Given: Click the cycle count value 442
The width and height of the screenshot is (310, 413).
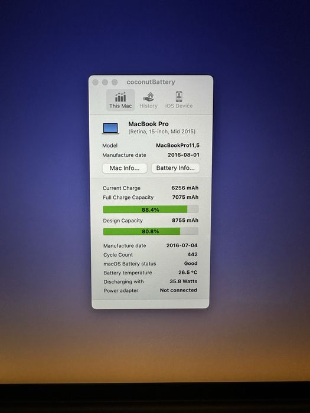Looking at the screenshot, I should click(x=192, y=254).
